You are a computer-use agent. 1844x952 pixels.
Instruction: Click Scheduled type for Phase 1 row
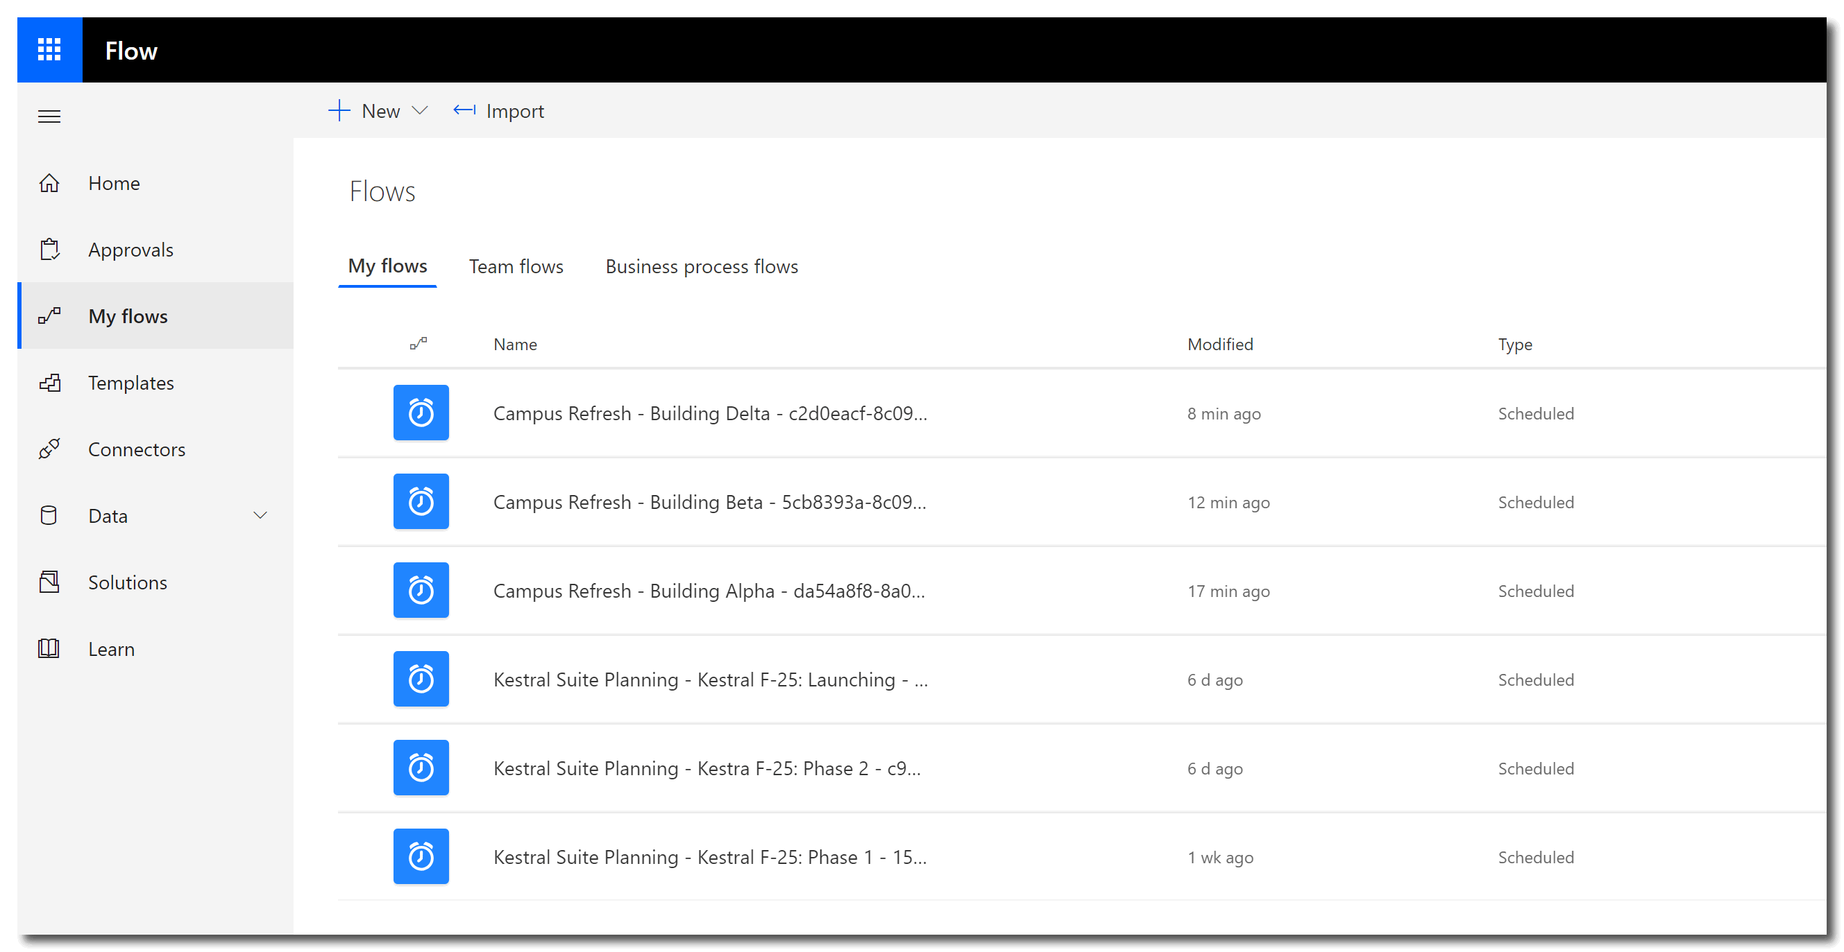[x=1536, y=857]
